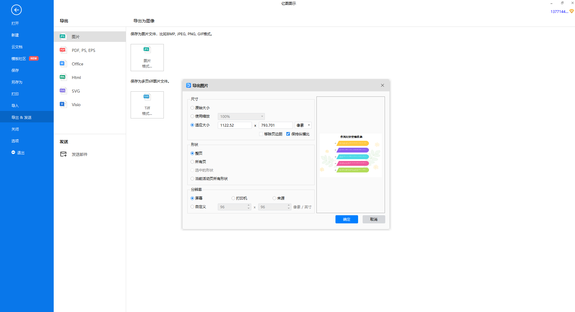This screenshot has height=312, width=575.
Task: Choose 自定义 resolution radio
Action: (192, 206)
